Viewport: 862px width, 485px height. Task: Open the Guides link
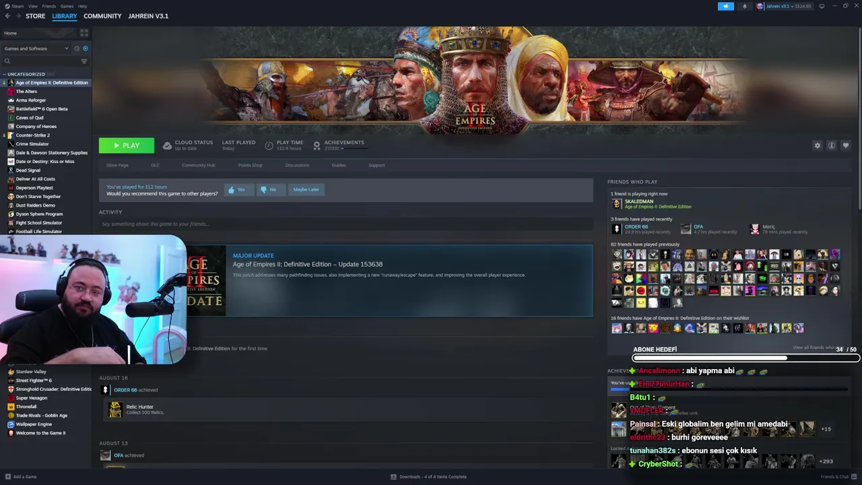339,165
